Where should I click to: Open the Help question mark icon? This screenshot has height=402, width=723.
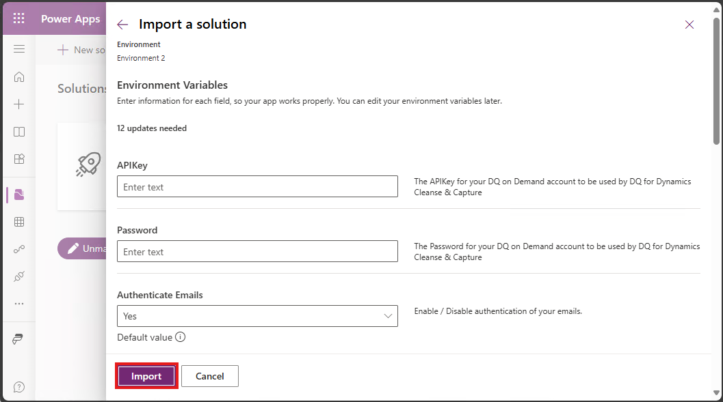click(x=19, y=387)
